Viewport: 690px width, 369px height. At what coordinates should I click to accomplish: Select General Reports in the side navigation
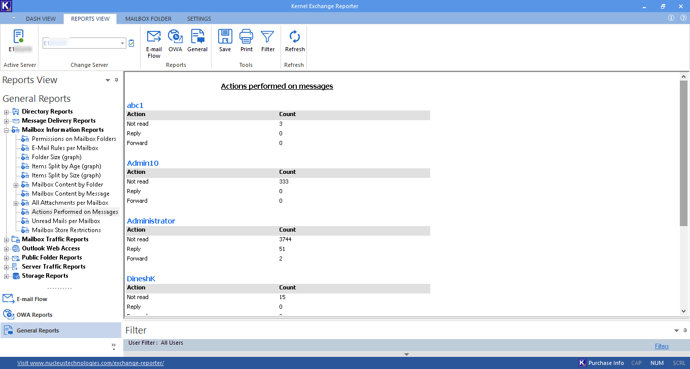coord(61,330)
